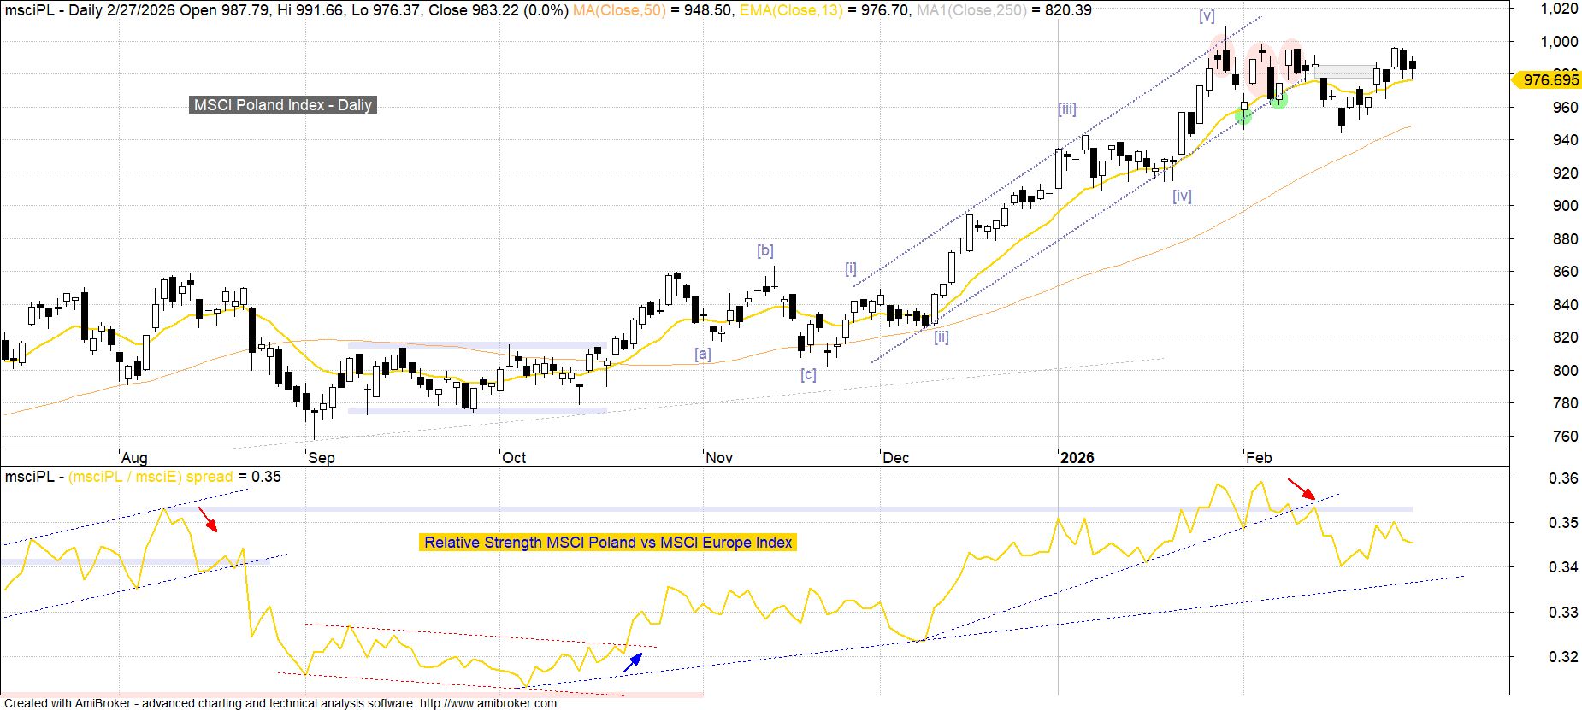Click the [i] wave label

pos(850,268)
